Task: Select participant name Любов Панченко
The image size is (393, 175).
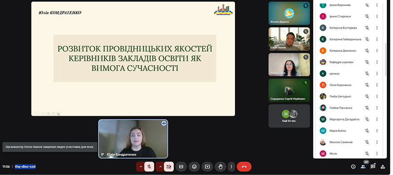Action: pos(341,108)
